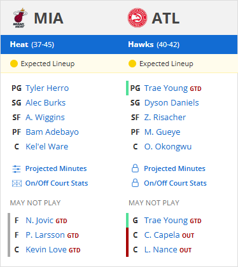Screen dimensions: 238x267
Task: Click the Miami Heat team logo
Action: (x=20, y=18)
